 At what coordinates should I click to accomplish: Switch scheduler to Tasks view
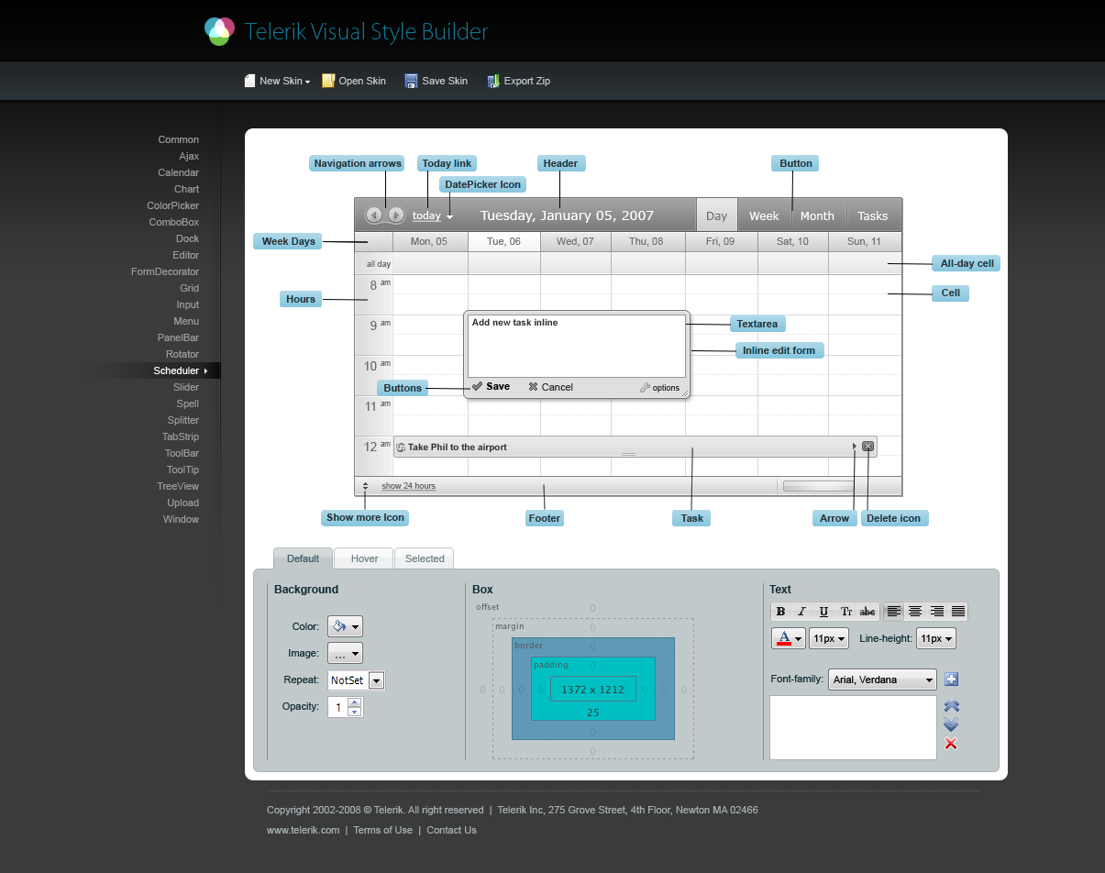pyautogui.click(x=873, y=215)
